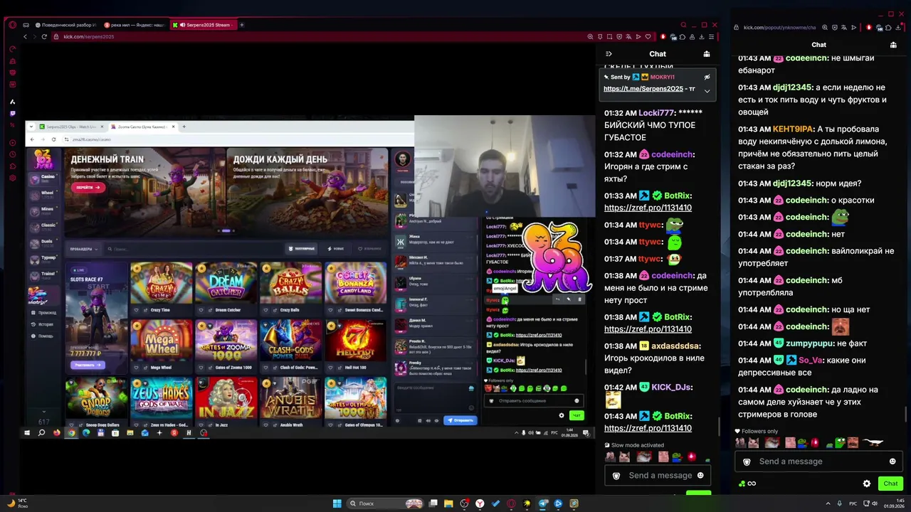Screen dimensions: 911x512
Task: Switch to the 'Поведенческий разбор' tab
Action: (x=64, y=25)
